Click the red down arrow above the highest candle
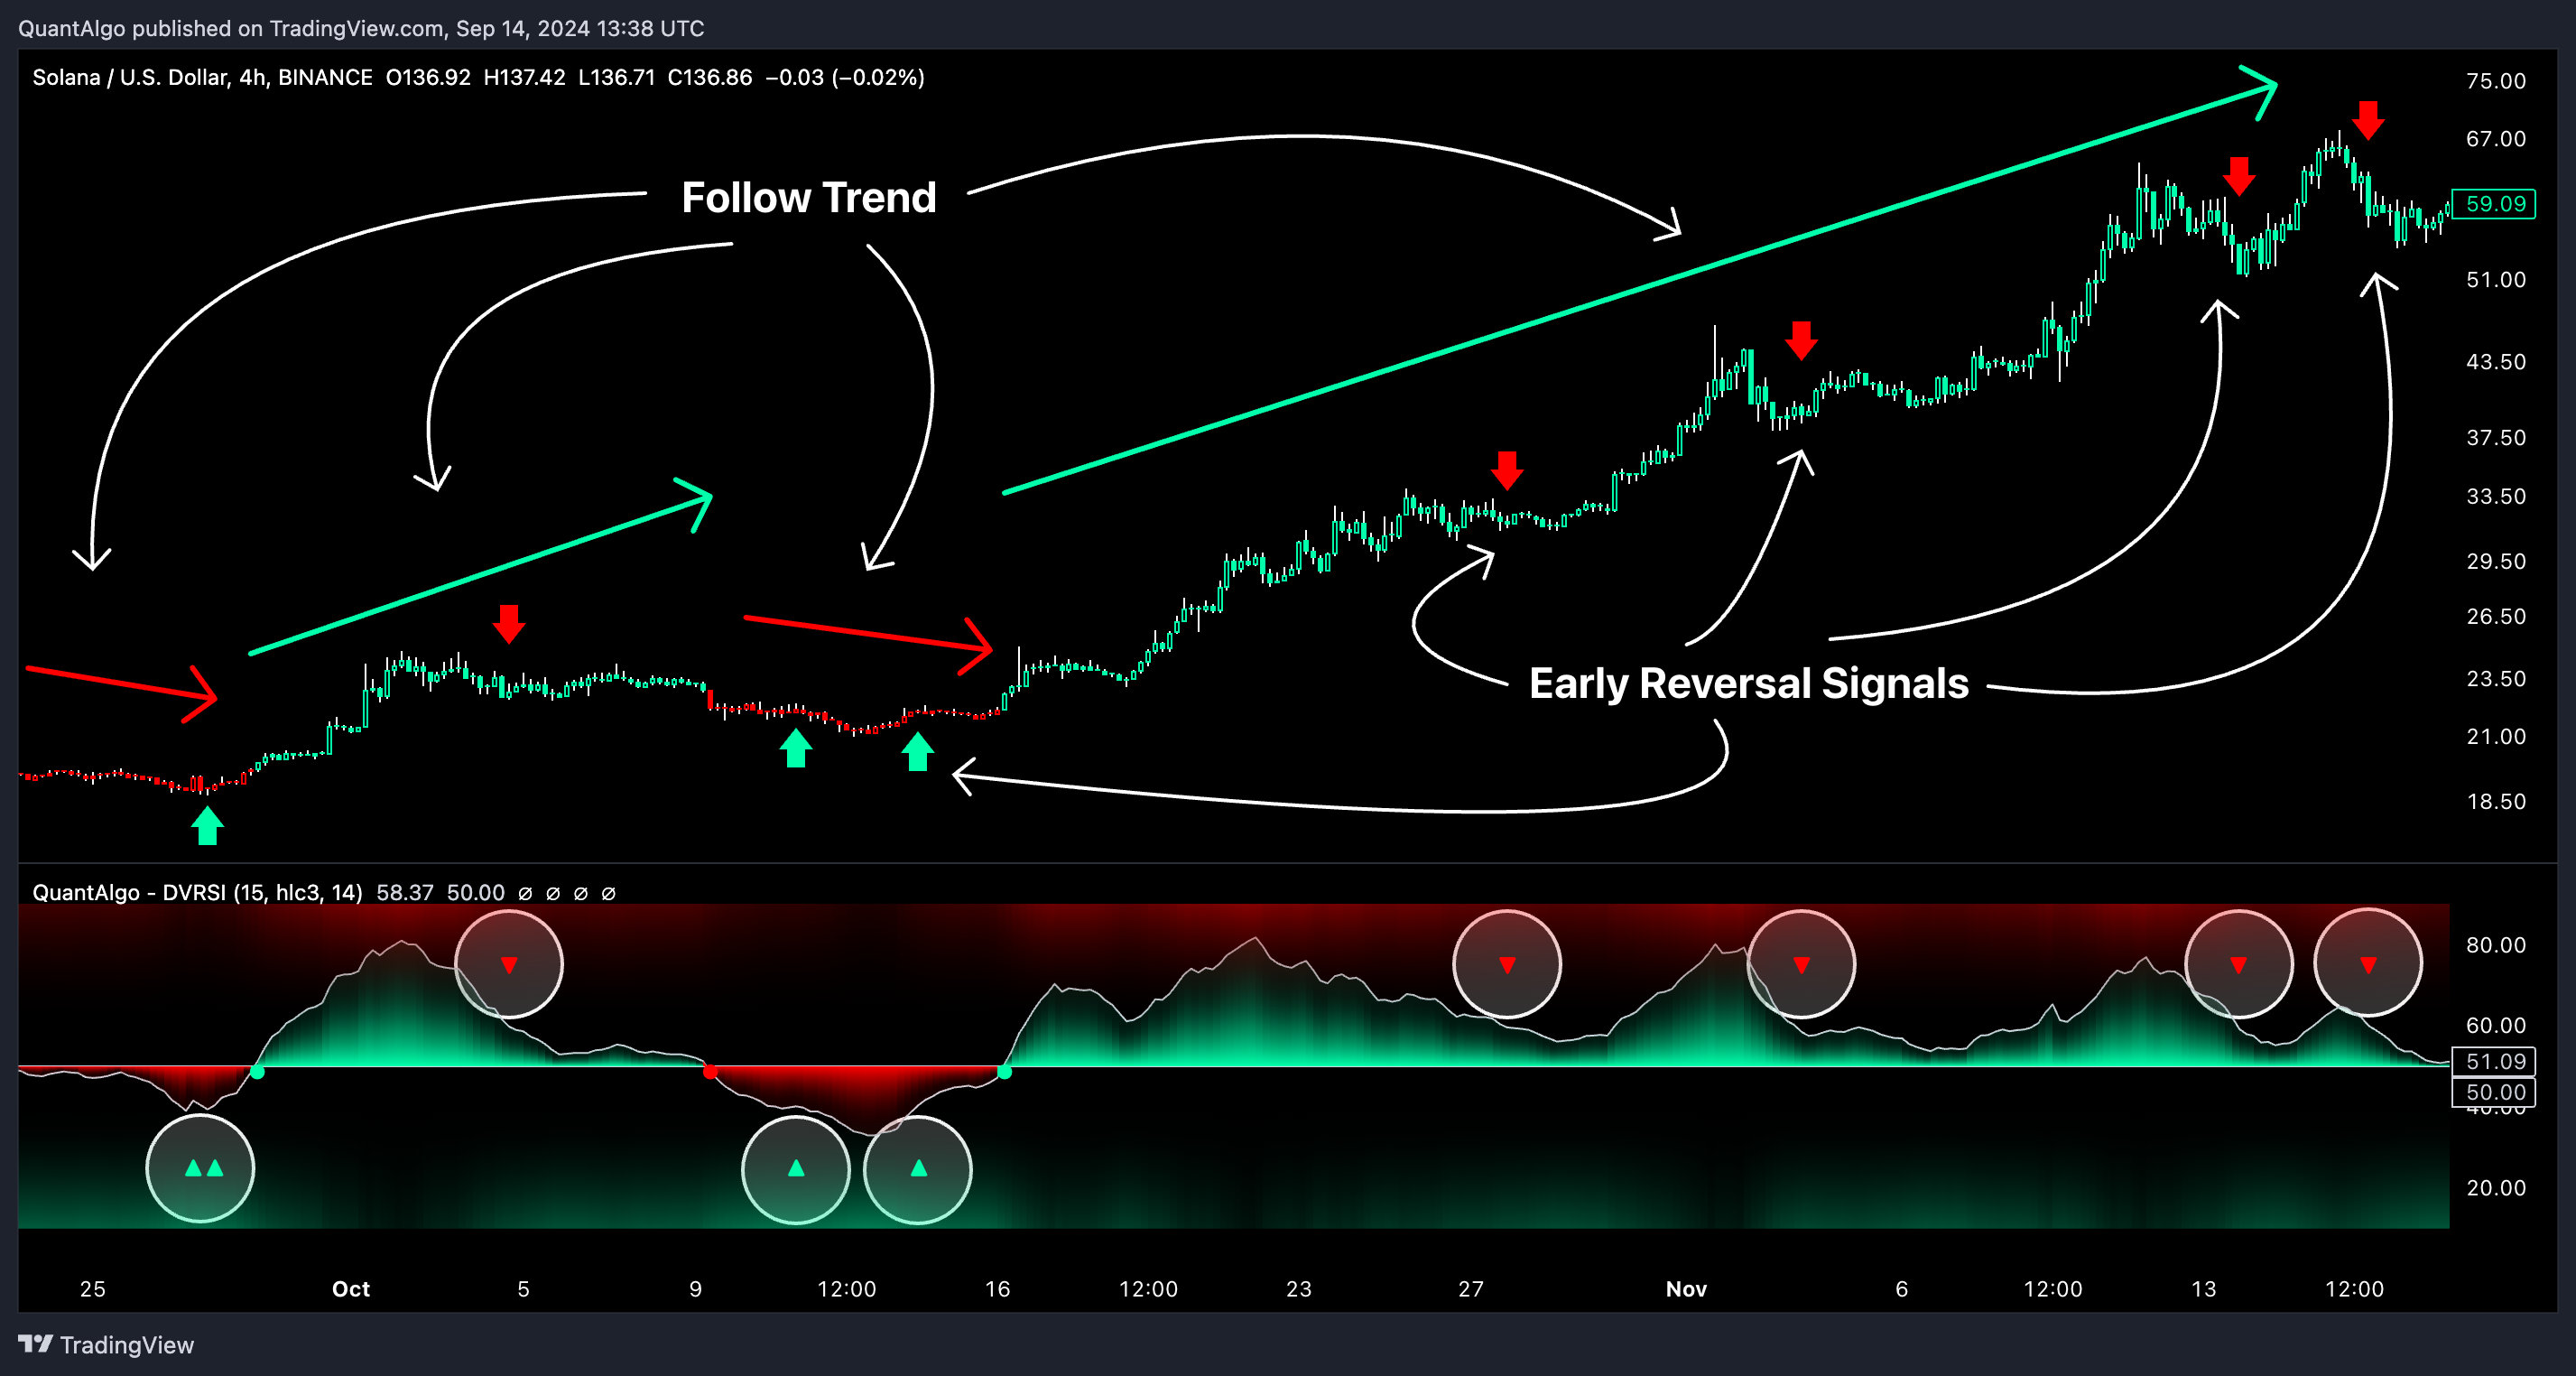Image resolution: width=2576 pixels, height=1376 pixels. click(x=2367, y=120)
